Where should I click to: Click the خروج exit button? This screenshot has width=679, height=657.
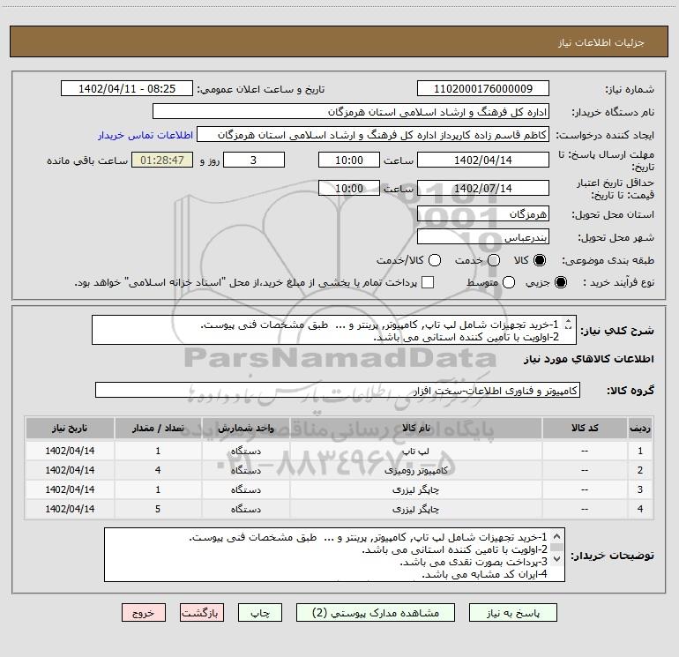coord(144,613)
